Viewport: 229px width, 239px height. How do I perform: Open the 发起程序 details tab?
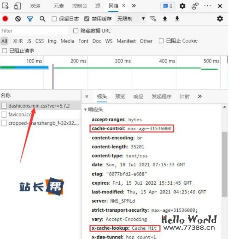162,96
